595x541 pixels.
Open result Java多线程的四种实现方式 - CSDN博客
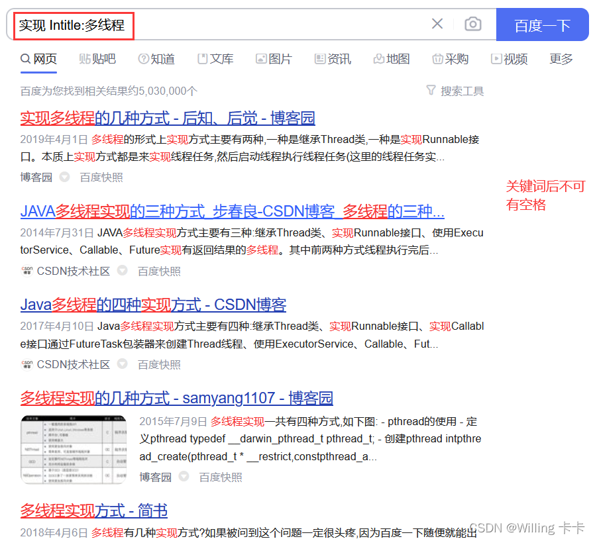153,305
